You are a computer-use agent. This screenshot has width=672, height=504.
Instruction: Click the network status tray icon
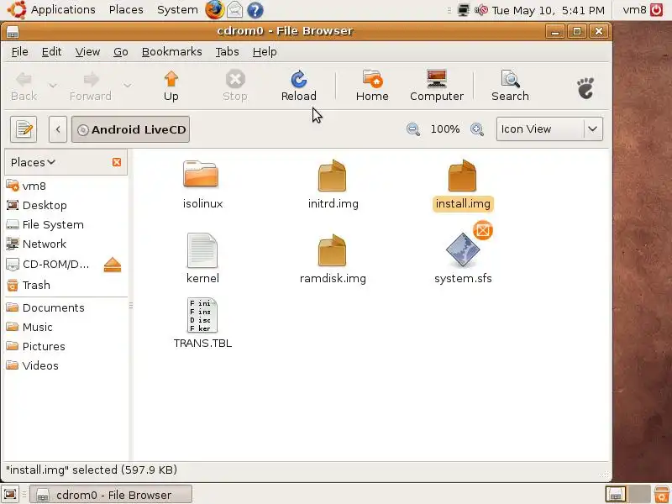[464, 10]
